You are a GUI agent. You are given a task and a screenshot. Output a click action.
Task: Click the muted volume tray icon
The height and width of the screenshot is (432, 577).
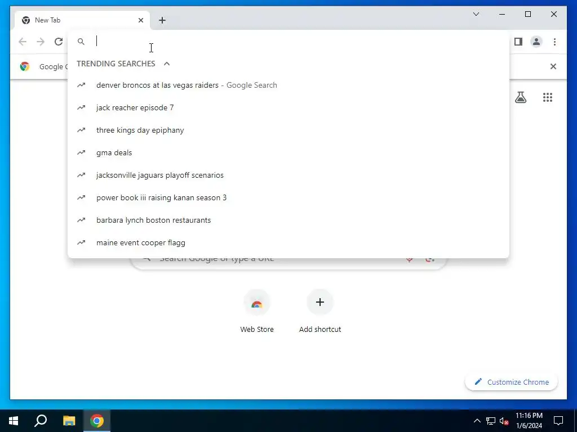(x=504, y=421)
